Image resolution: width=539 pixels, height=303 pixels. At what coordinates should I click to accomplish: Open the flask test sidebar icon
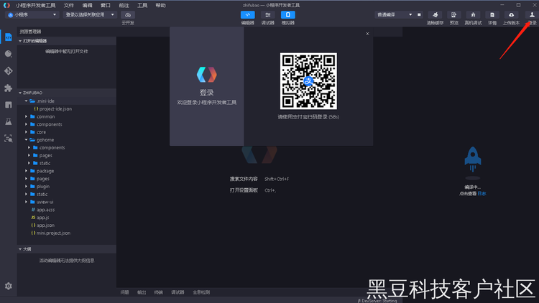click(8, 121)
